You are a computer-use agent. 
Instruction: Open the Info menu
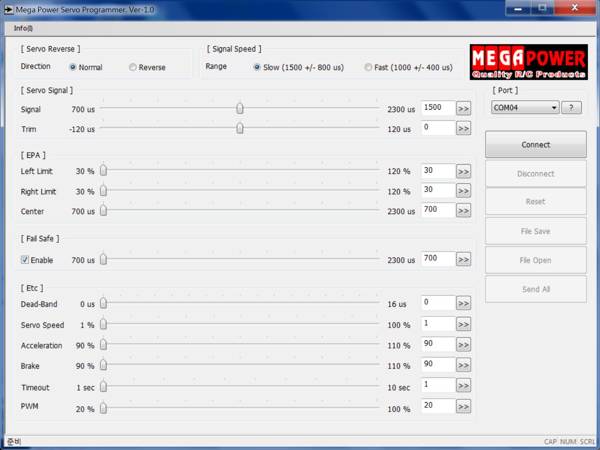pyautogui.click(x=23, y=28)
